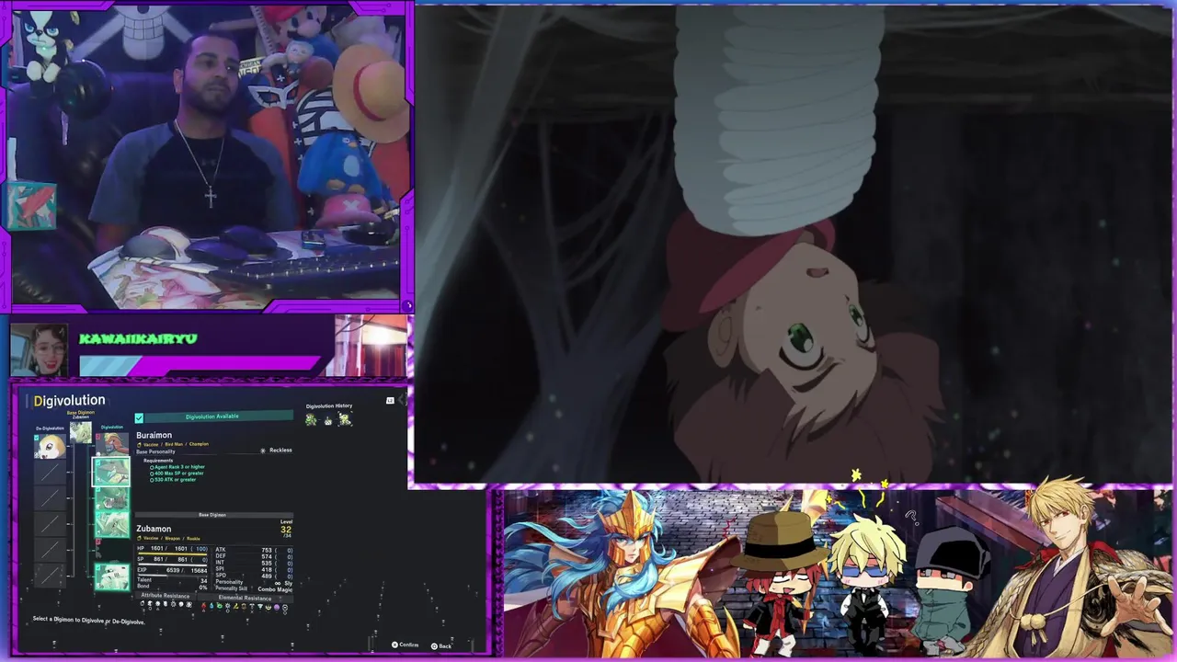Click the Digivolution screen title
This screenshot has width=1177, height=662.
tap(69, 400)
